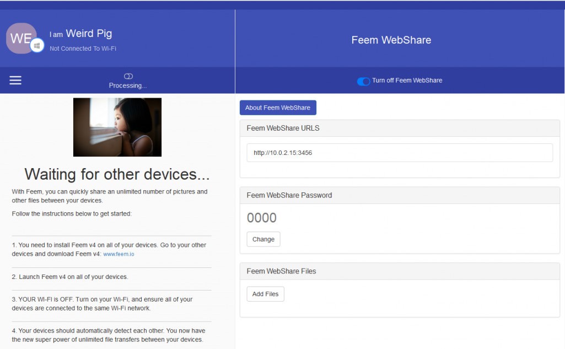The image size is (565, 349).
Task: Change the WebShare password
Action: pos(263,239)
